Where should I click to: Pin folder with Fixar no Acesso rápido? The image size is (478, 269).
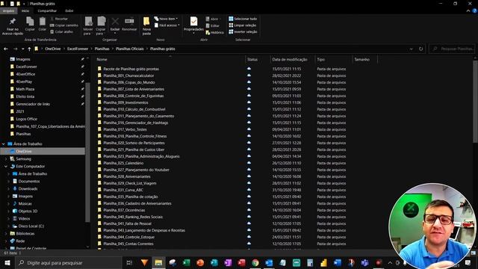click(13, 26)
